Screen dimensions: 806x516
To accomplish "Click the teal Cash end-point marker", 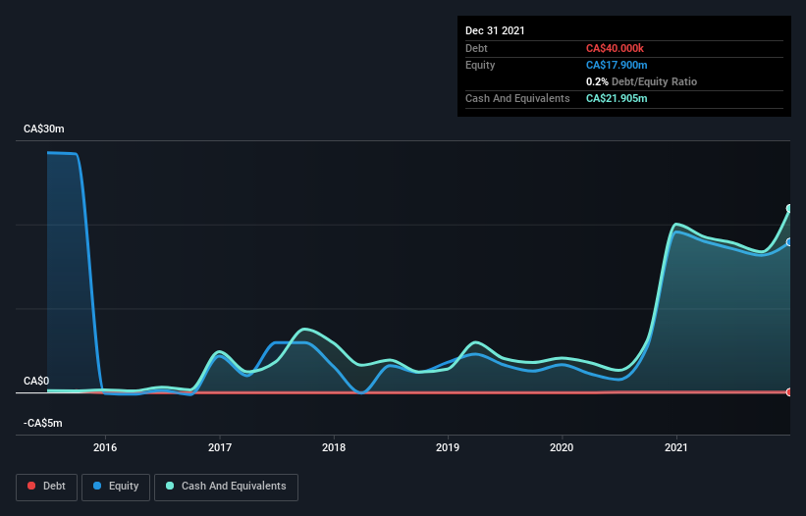I will pyautogui.click(x=789, y=208).
